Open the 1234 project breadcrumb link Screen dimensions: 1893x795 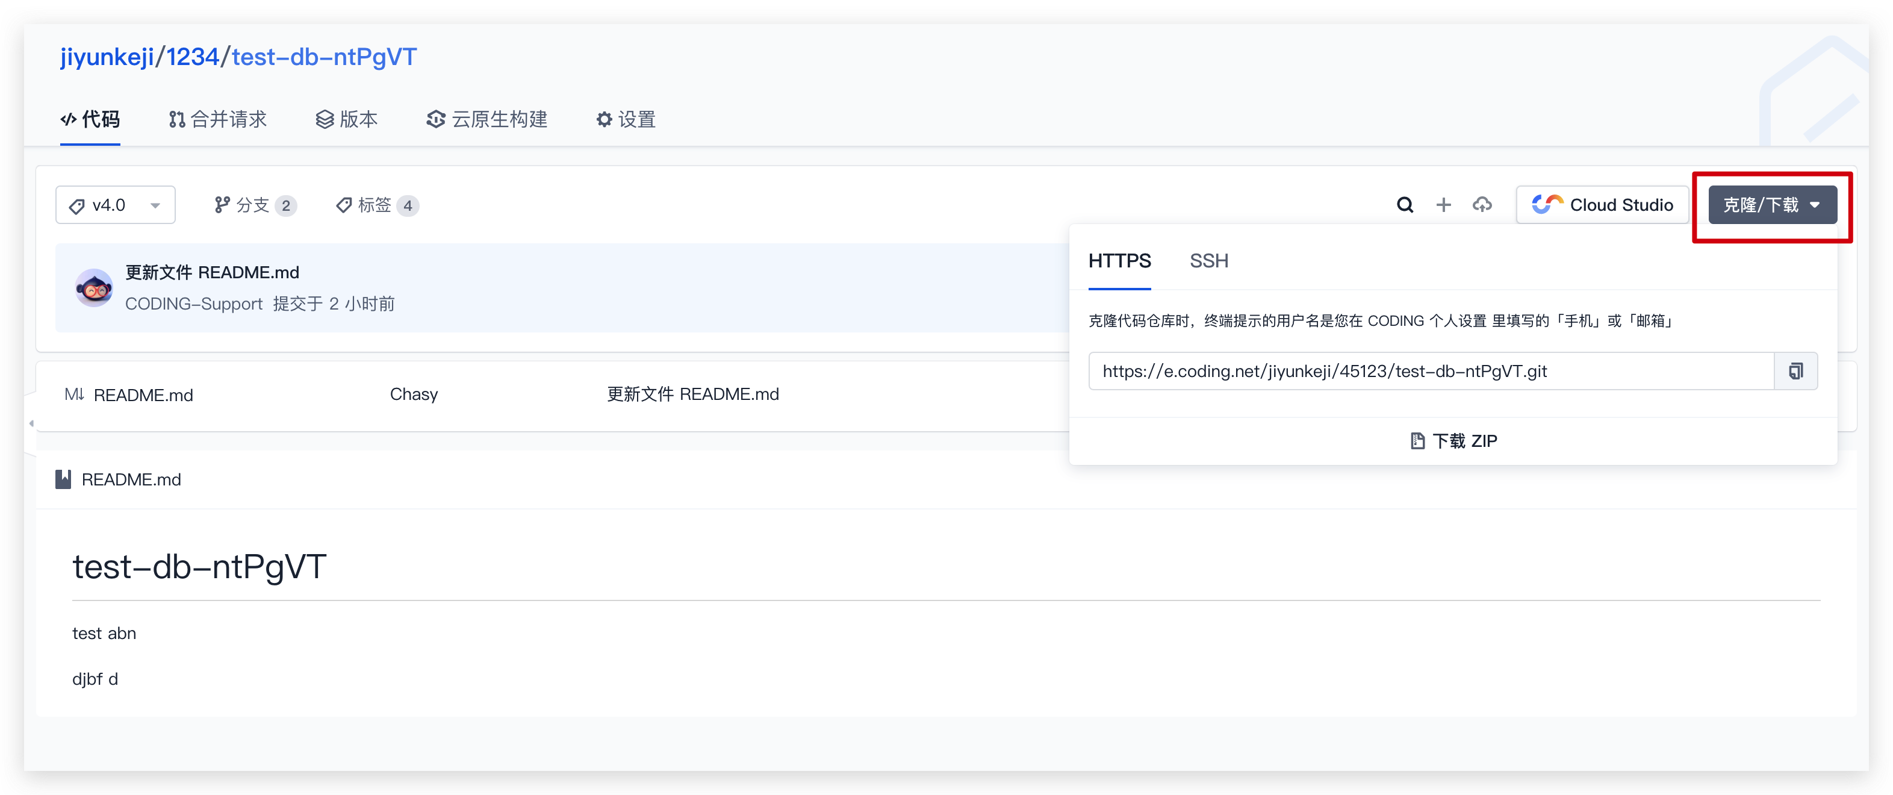coord(193,57)
